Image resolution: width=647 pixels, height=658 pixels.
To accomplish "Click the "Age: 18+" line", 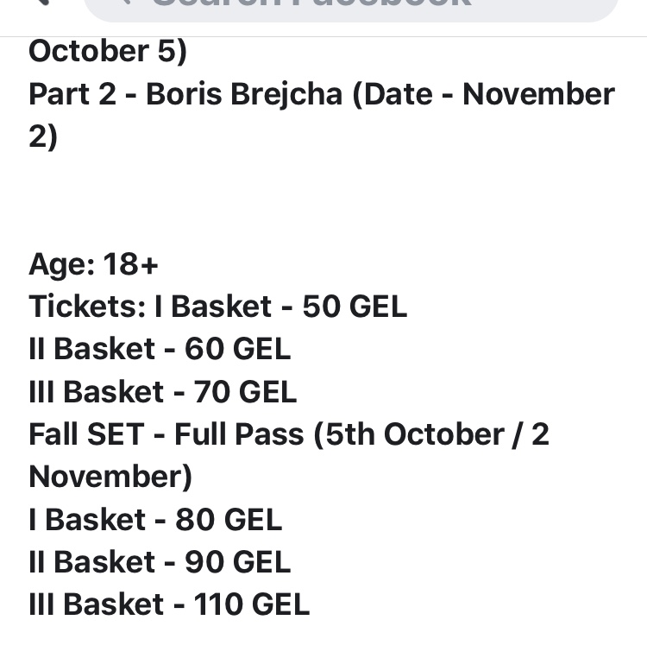I will tap(93, 264).
